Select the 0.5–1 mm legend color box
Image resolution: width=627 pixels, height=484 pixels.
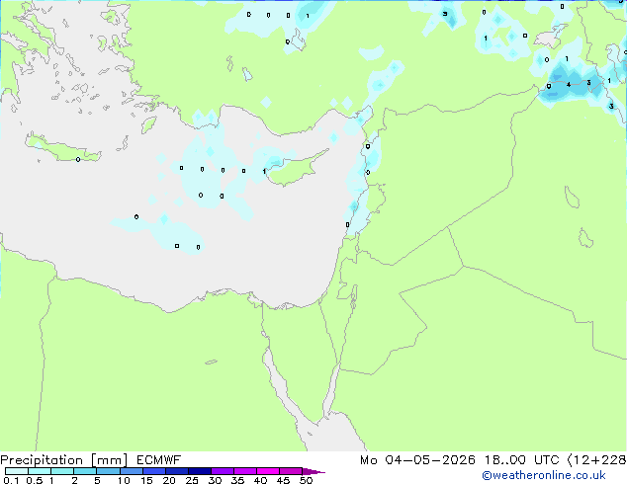point(40,471)
